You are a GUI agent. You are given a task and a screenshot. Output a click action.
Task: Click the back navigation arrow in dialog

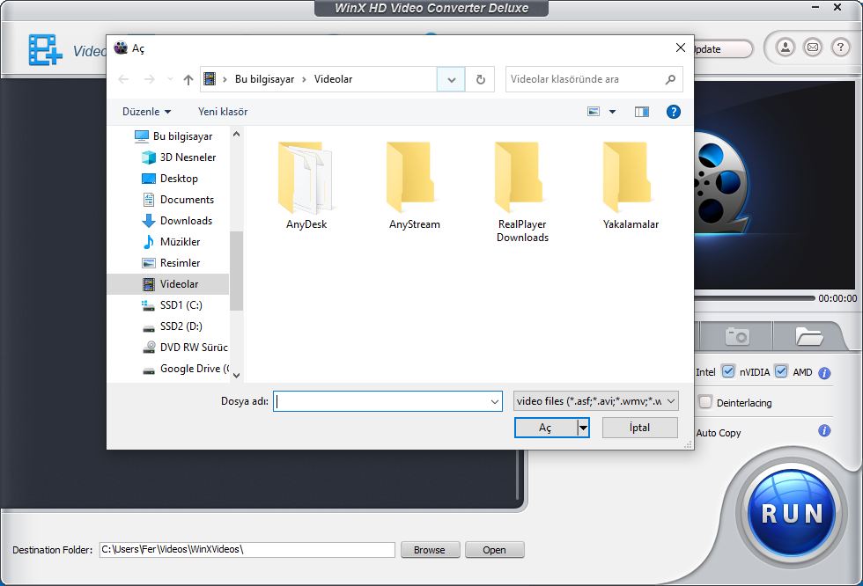[124, 80]
